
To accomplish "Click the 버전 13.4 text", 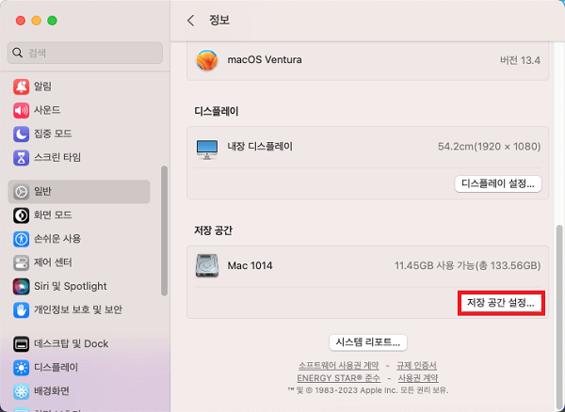I will pos(520,60).
